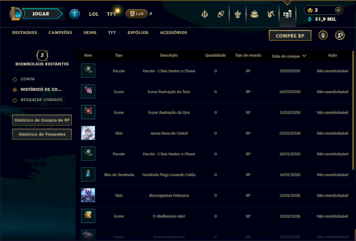This screenshot has width=356, height=241.
Task: Click Não reembolsável in Janna row
Action: [x=332, y=133]
